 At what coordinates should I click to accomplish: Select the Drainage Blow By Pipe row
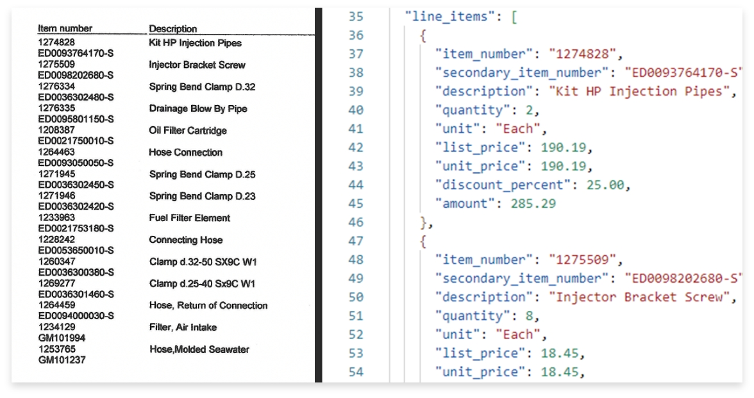(197, 109)
